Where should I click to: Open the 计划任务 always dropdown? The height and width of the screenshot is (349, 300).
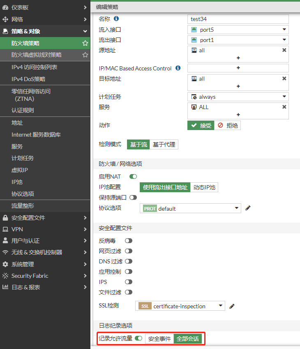(x=238, y=97)
